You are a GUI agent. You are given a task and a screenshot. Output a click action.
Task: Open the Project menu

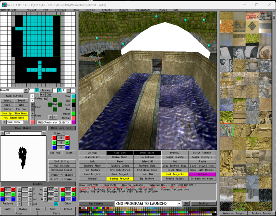coord(31,10)
